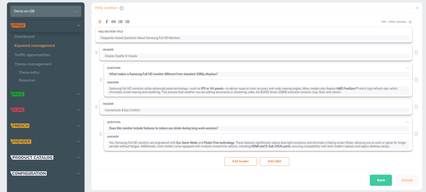426x192 pixels.
Task: Delete the eye strain Q&A item
Action: tap(416, 134)
